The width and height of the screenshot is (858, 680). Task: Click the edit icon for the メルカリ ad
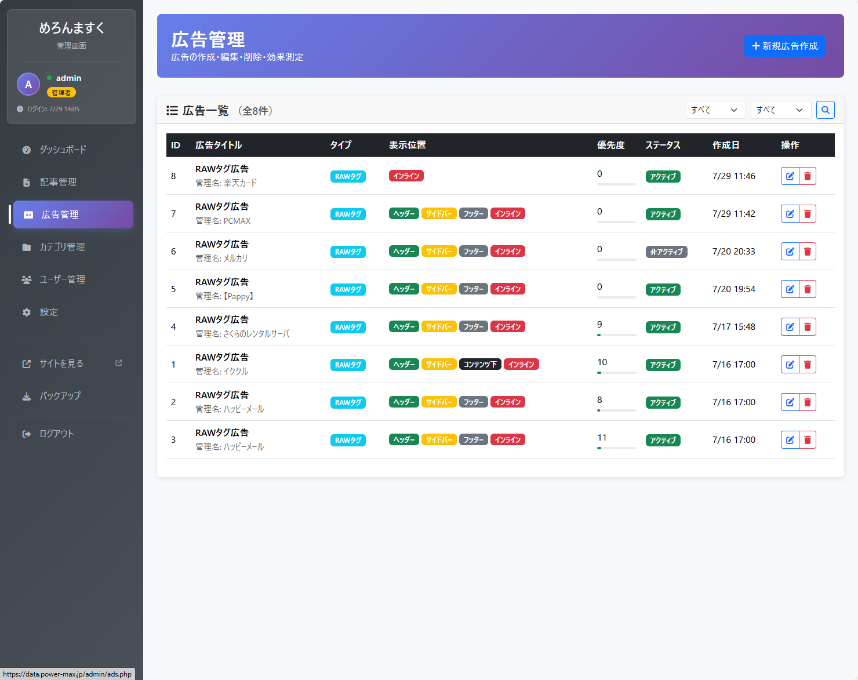[x=790, y=252]
